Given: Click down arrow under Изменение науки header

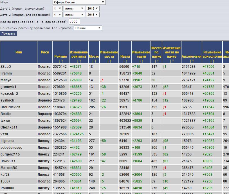Looking at the screenshot, I should pos(140,61).
